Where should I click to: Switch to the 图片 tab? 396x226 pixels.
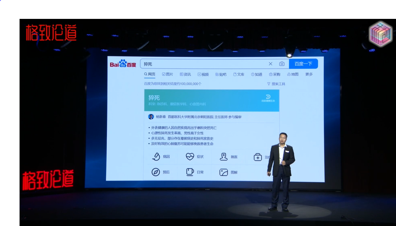[x=167, y=74]
